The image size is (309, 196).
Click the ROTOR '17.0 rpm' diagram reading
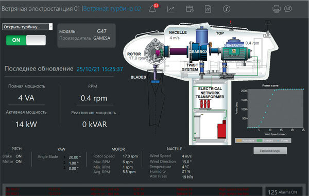137,58
